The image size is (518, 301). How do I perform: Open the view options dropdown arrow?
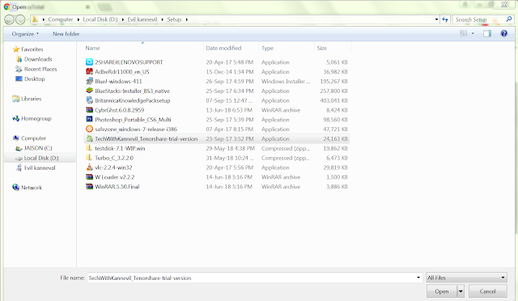[473, 33]
